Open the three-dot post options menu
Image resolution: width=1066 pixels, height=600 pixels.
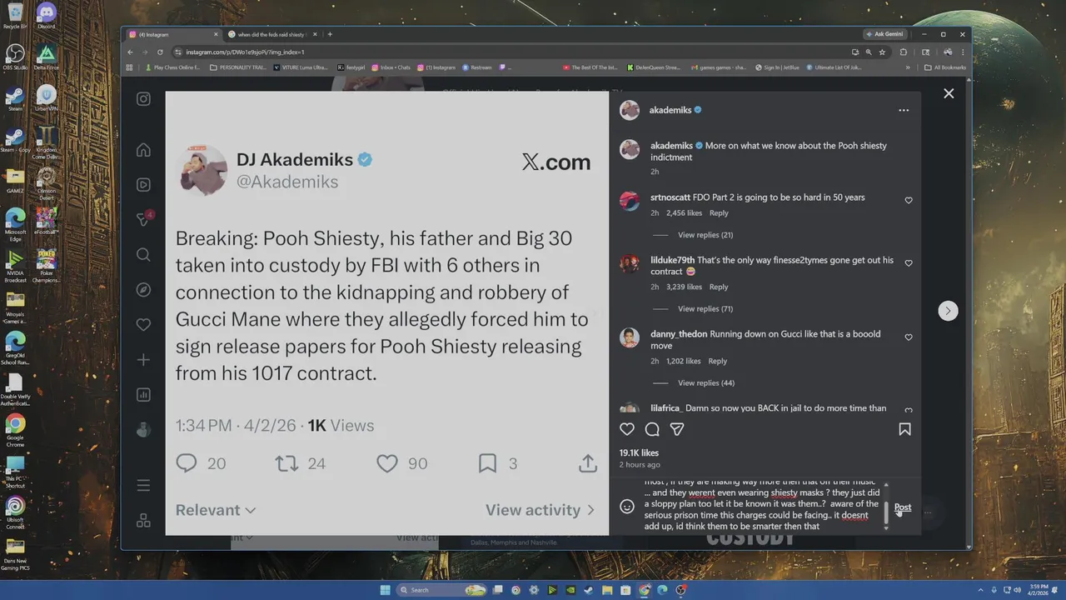click(904, 110)
